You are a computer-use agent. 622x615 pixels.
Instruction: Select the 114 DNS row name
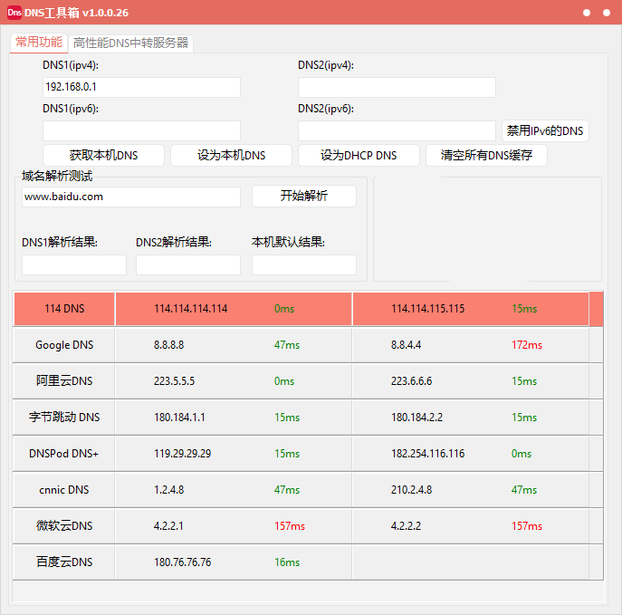pyautogui.click(x=64, y=309)
